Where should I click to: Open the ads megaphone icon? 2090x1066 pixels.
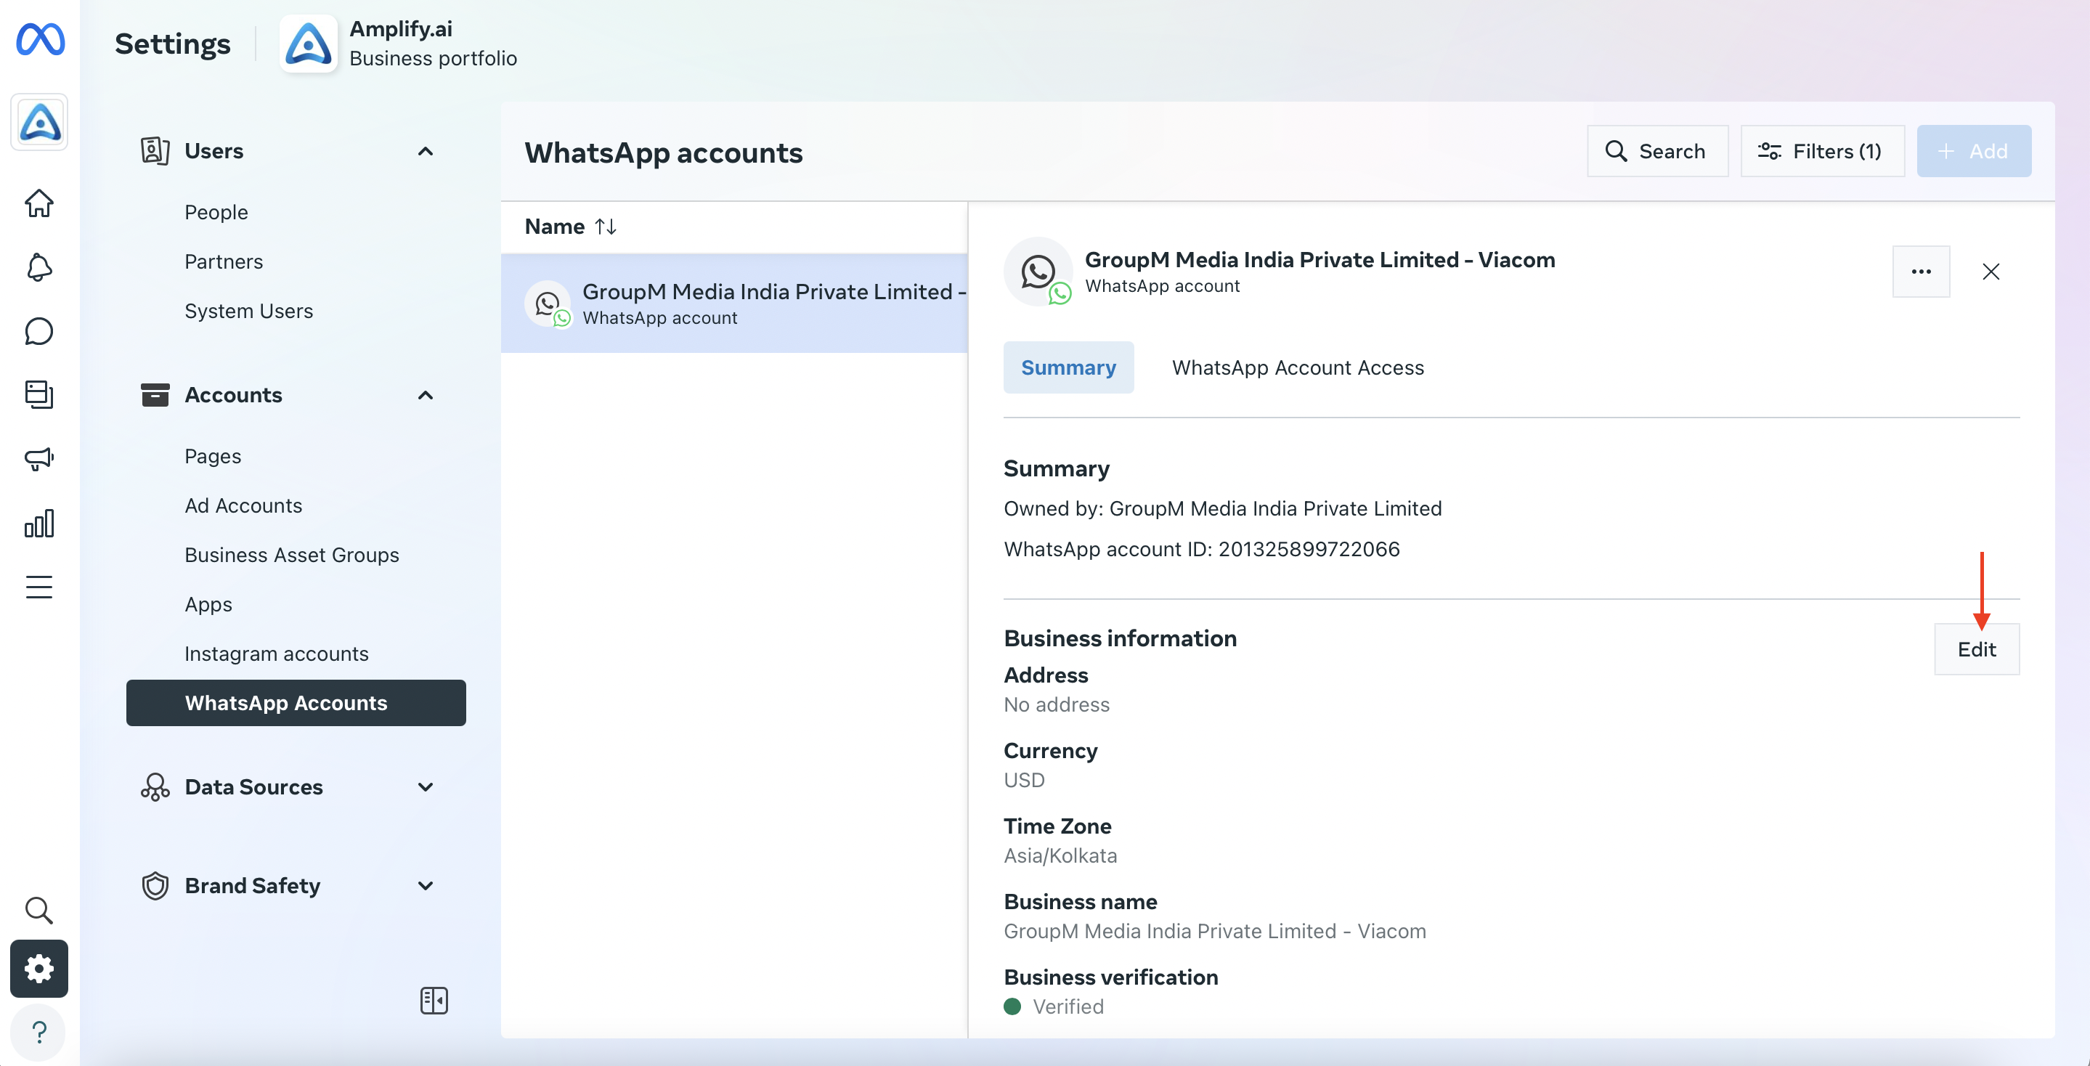click(x=39, y=459)
